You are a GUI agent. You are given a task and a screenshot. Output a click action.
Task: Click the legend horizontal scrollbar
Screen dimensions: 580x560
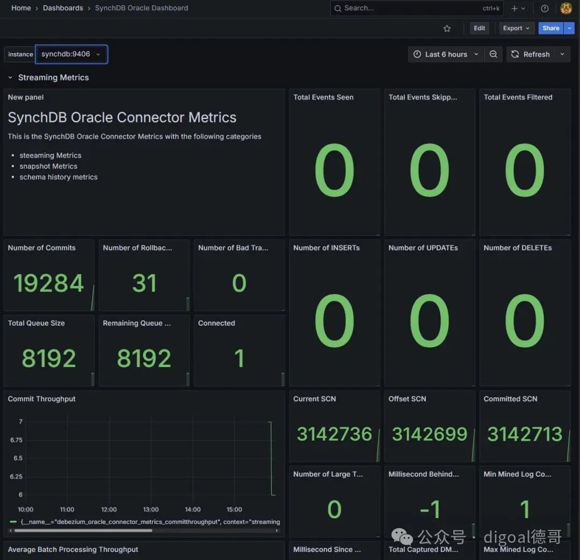83,530
